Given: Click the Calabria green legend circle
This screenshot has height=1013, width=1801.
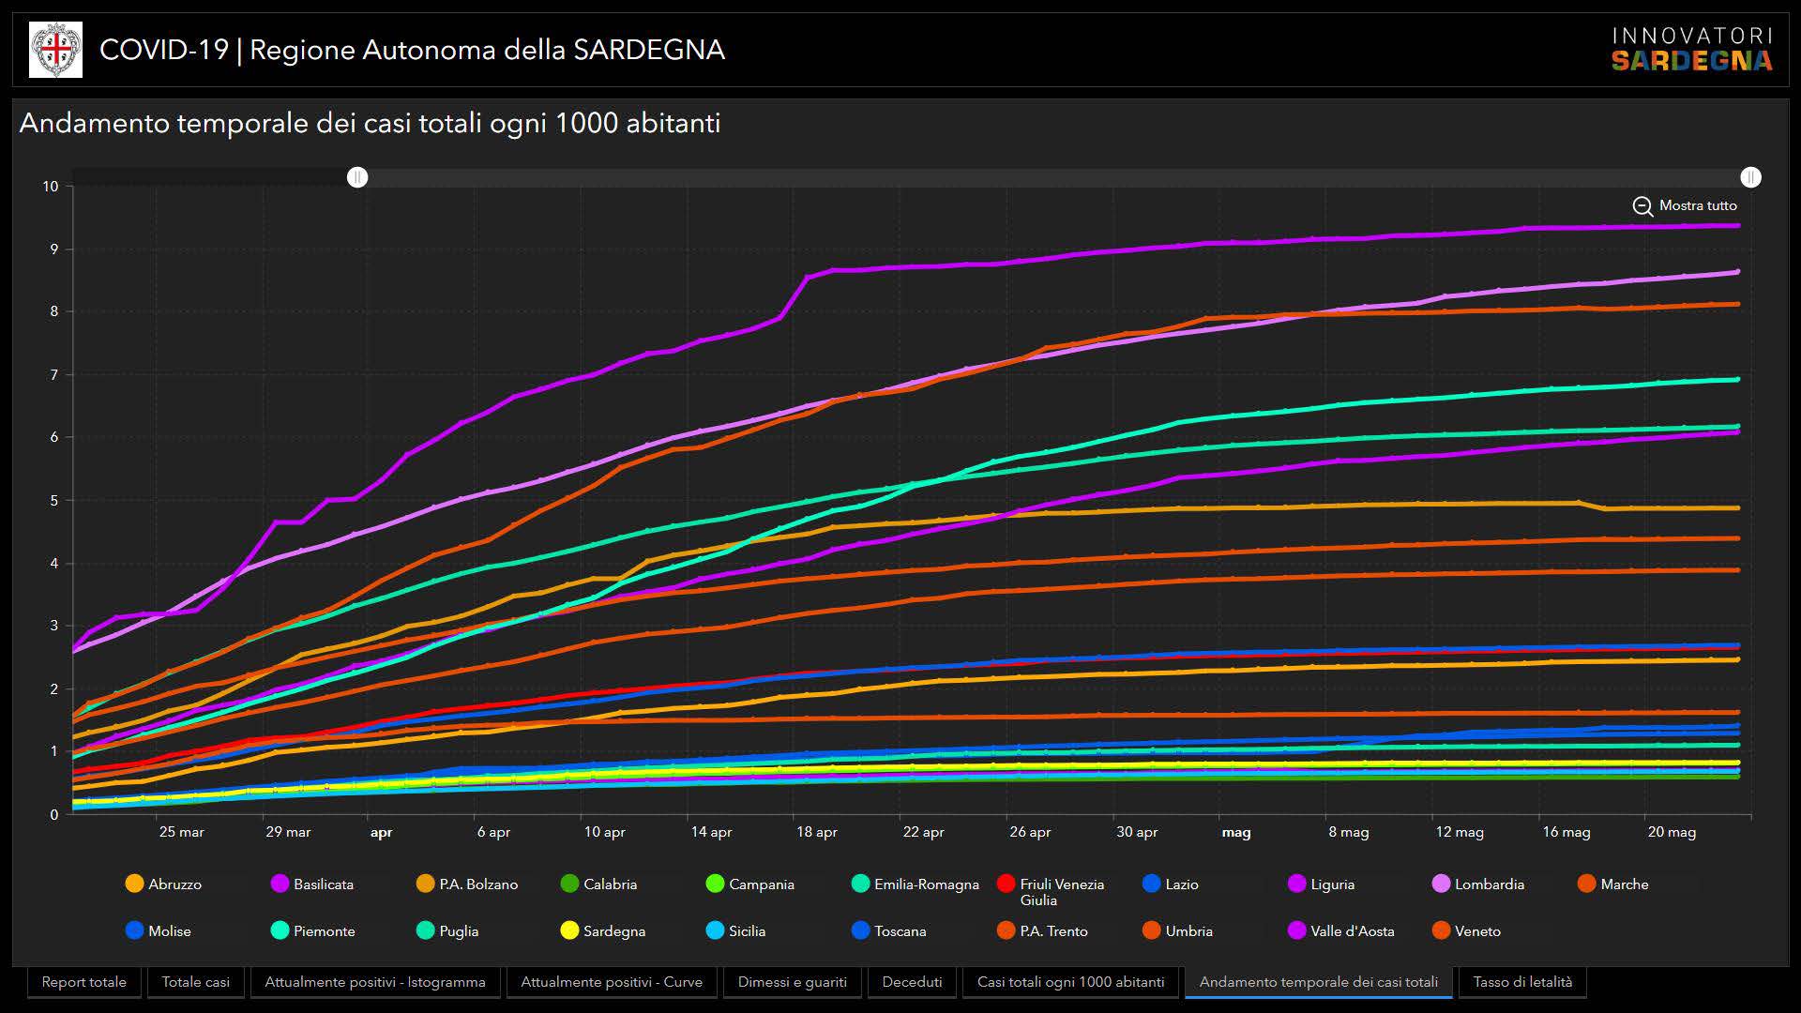Looking at the screenshot, I should click(569, 884).
